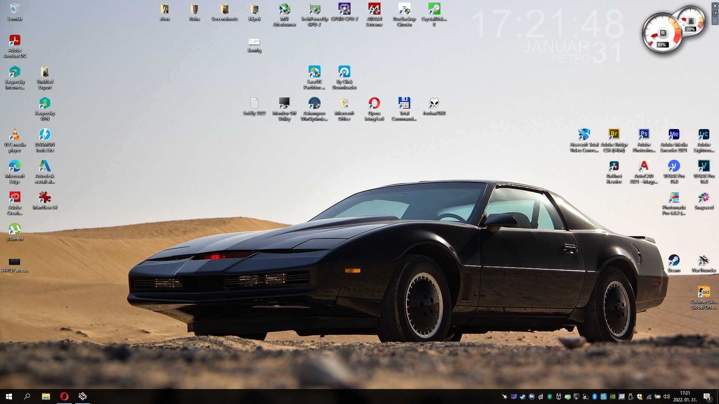Launch Total Commander
The width and height of the screenshot is (719, 404).
(404, 109)
